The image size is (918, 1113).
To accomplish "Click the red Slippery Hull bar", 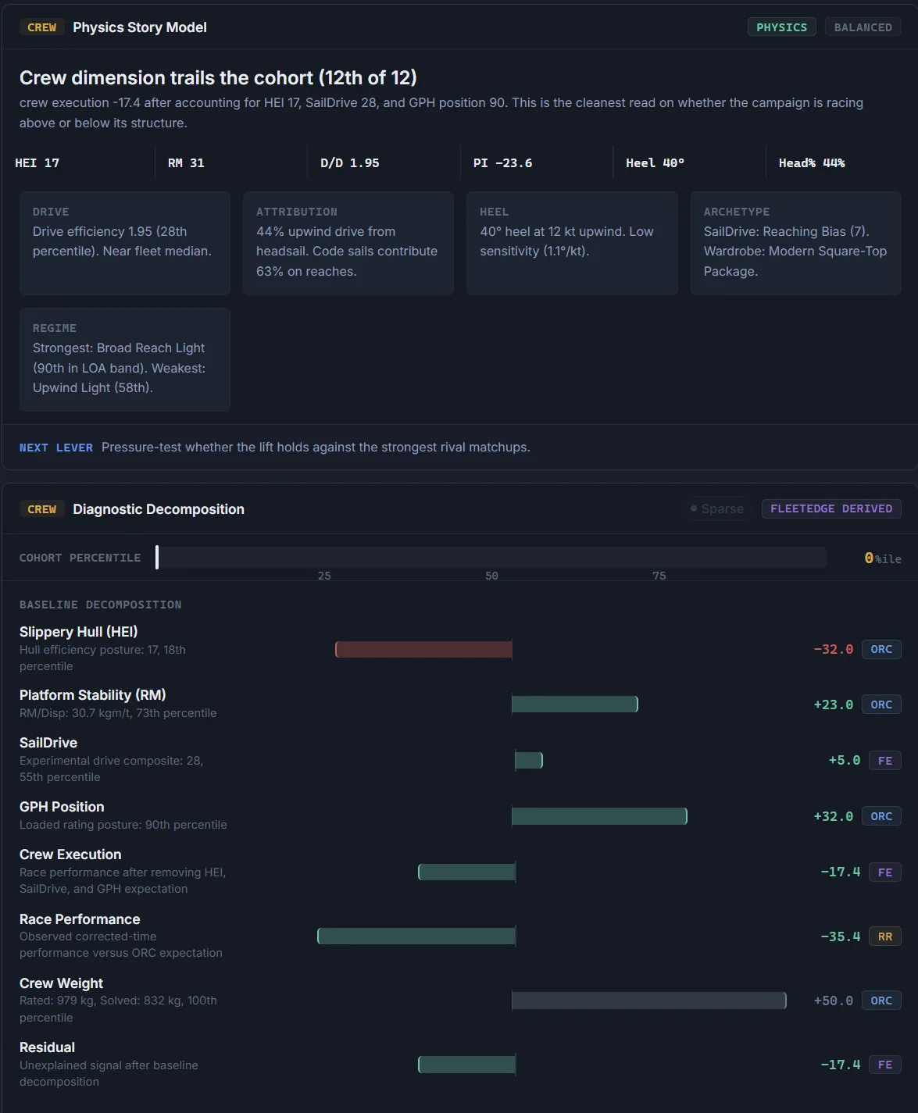I will tap(423, 649).
